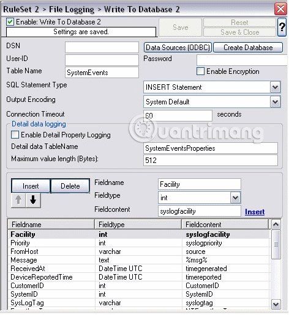
Task: Select the FromHost row in field list
Action: click(x=139, y=252)
